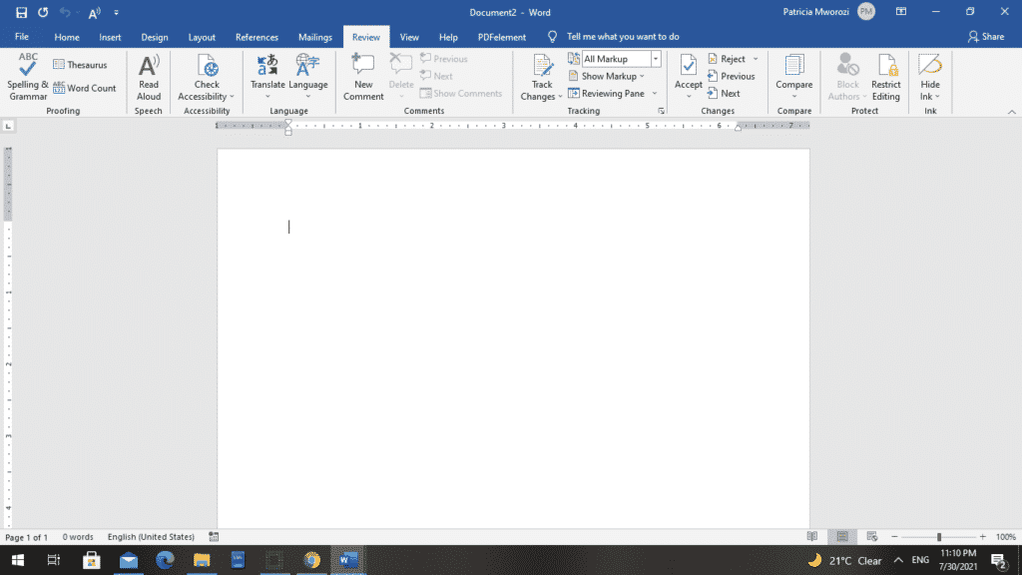The image size is (1022, 575).
Task: Open the References tab
Action: click(256, 37)
